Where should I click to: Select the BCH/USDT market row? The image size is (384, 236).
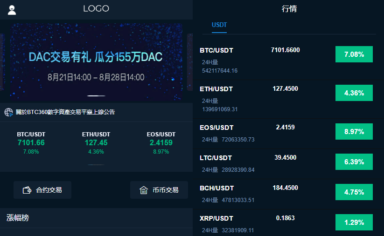pos(288,194)
